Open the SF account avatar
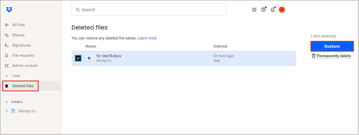 [x=282, y=10]
